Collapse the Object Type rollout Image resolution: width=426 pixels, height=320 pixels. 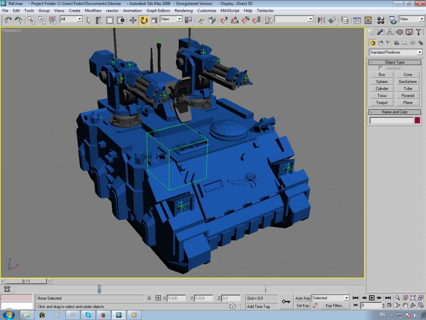click(x=394, y=62)
